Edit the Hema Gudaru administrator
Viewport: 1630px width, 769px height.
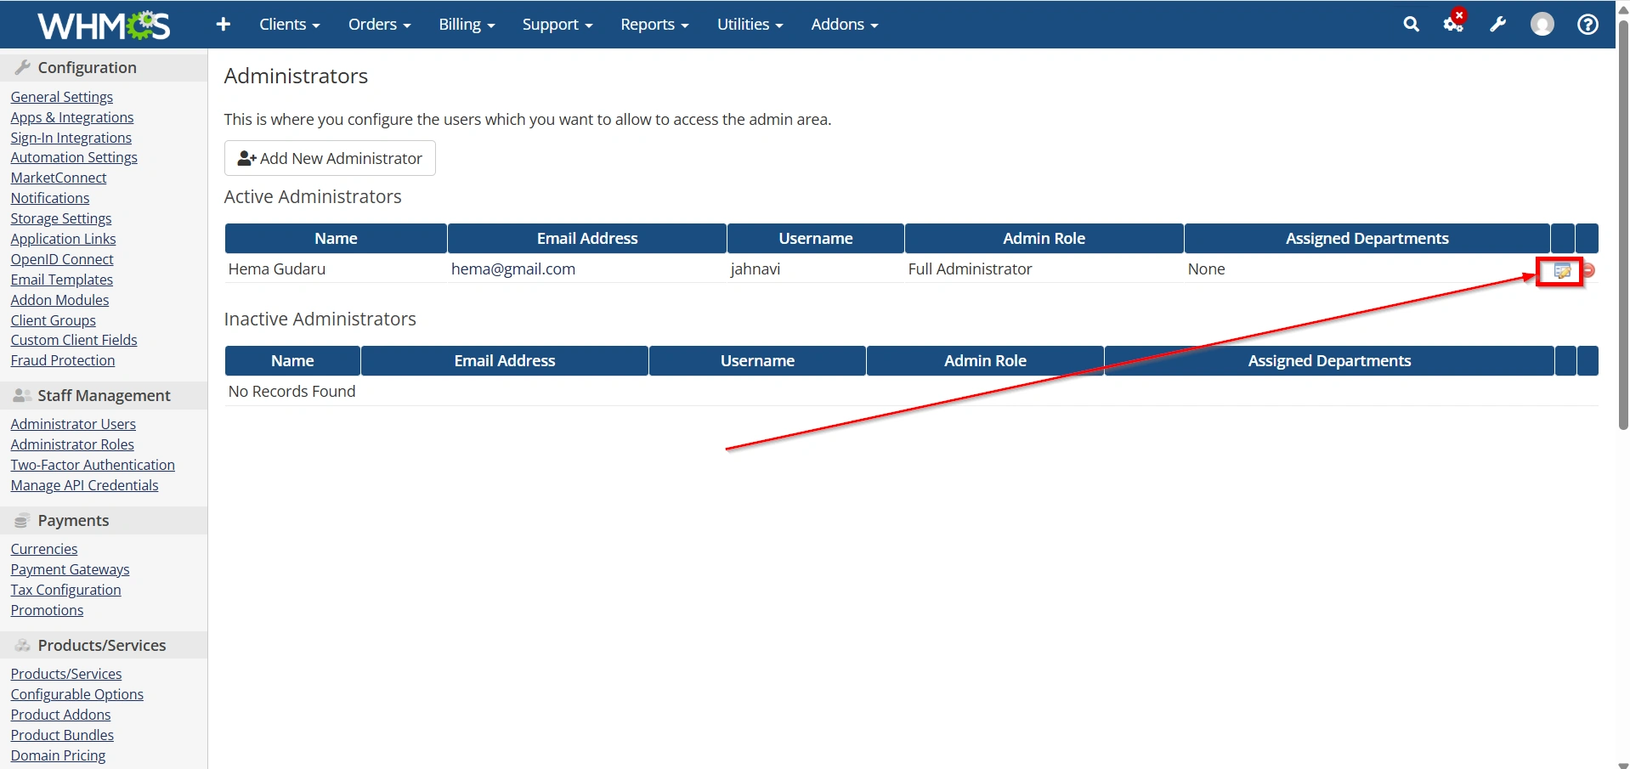1562,271
